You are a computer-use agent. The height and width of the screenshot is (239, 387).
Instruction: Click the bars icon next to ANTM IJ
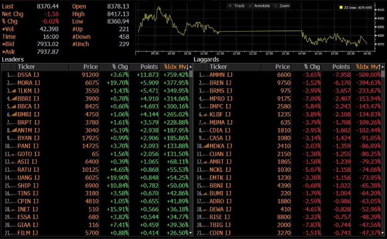point(14,130)
